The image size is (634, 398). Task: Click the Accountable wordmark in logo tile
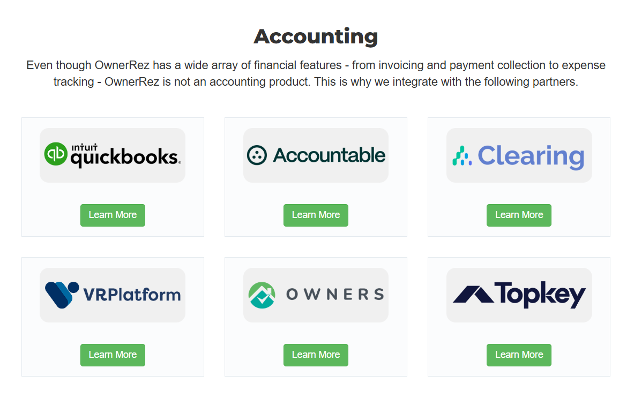(x=329, y=155)
